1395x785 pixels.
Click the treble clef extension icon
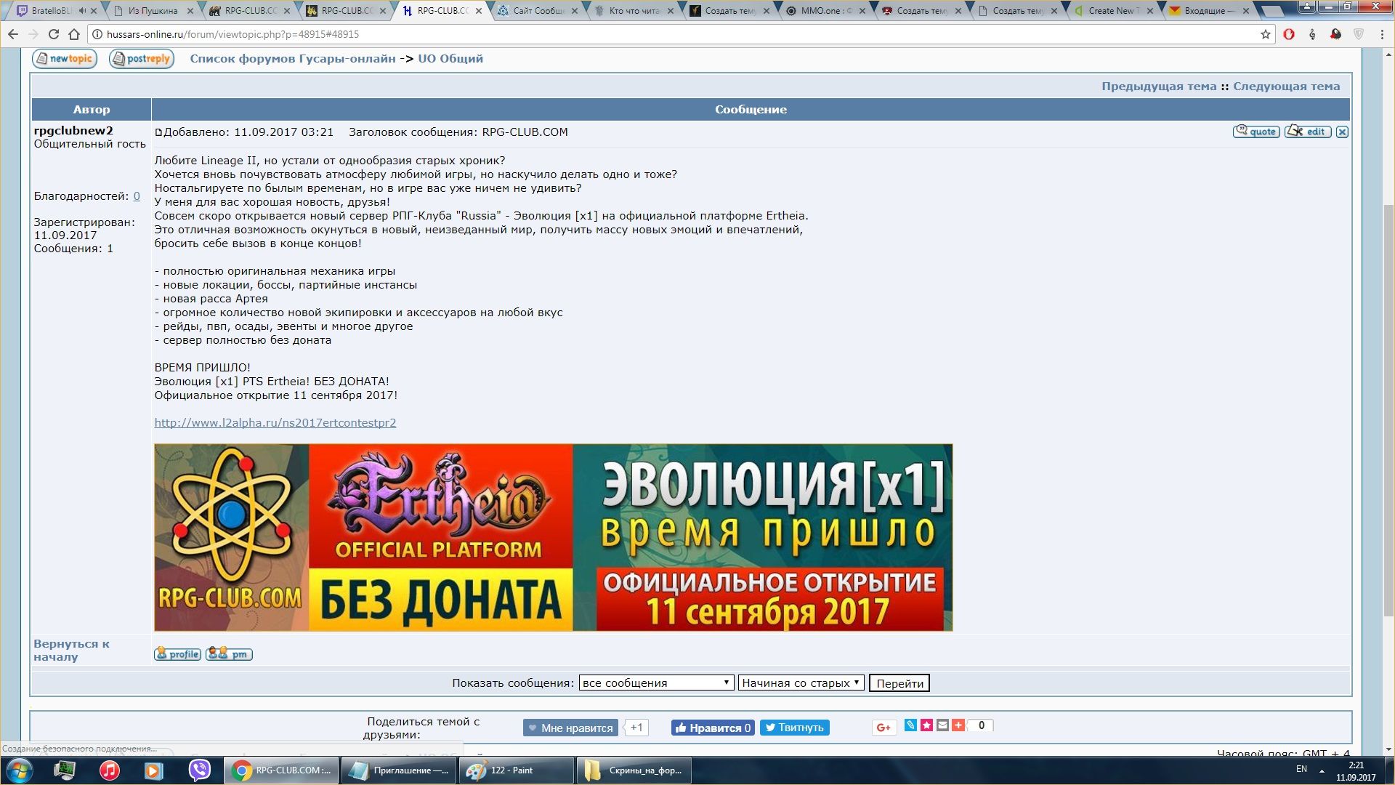pyautogui.click(x=1312, y=34)
